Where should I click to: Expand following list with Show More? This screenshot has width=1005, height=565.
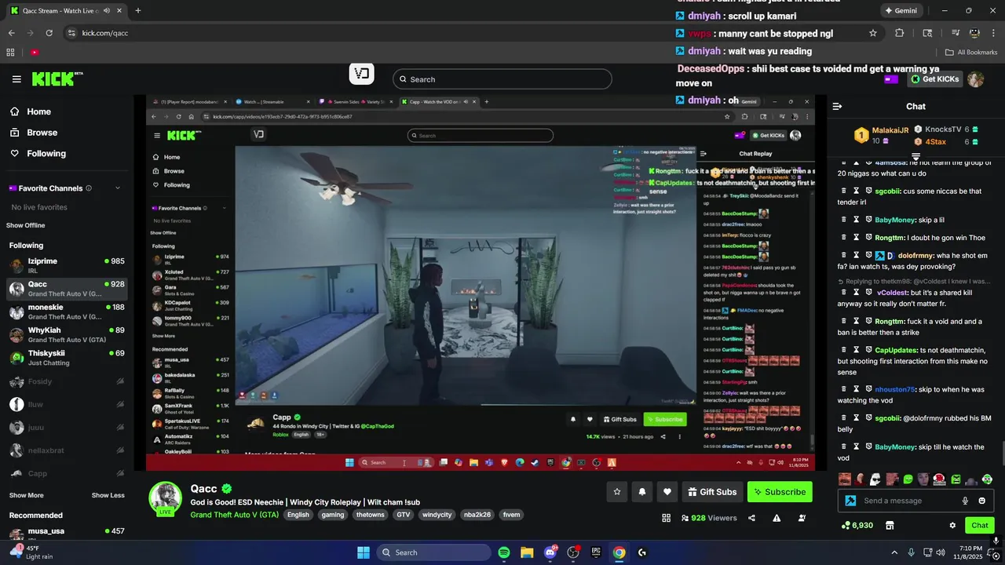click(x=27, y=495)
